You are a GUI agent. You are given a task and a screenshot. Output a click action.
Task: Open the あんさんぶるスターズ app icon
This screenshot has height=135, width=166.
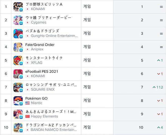18,114
